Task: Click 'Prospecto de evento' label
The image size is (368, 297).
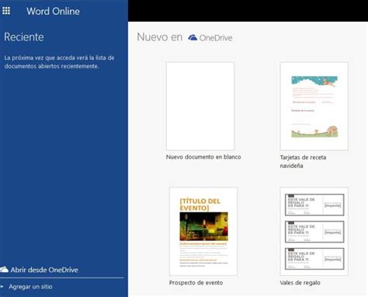Action: (x=196, y=282)
